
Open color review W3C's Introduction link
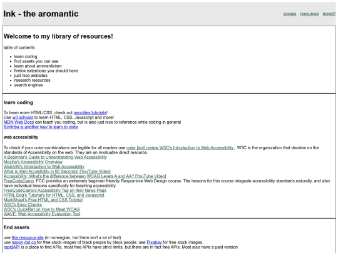[x=180, y=147]
